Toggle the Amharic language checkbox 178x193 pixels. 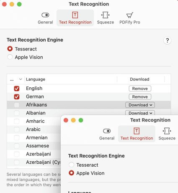click(17, 121)
